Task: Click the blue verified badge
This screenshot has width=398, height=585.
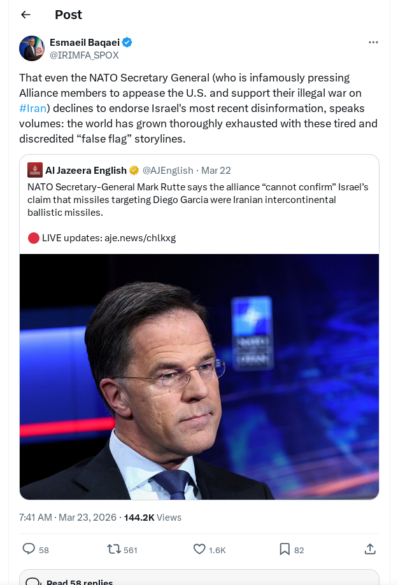Action: (127, 43)
